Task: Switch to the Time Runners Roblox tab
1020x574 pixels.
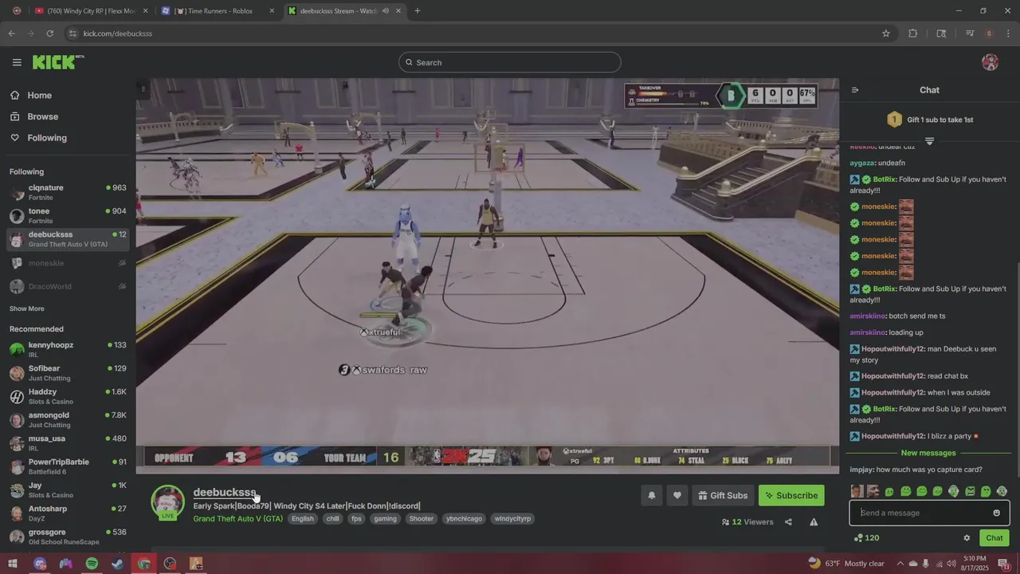Action: tap(216, 11)
